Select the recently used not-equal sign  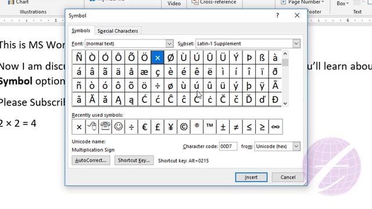coord(236,127)
